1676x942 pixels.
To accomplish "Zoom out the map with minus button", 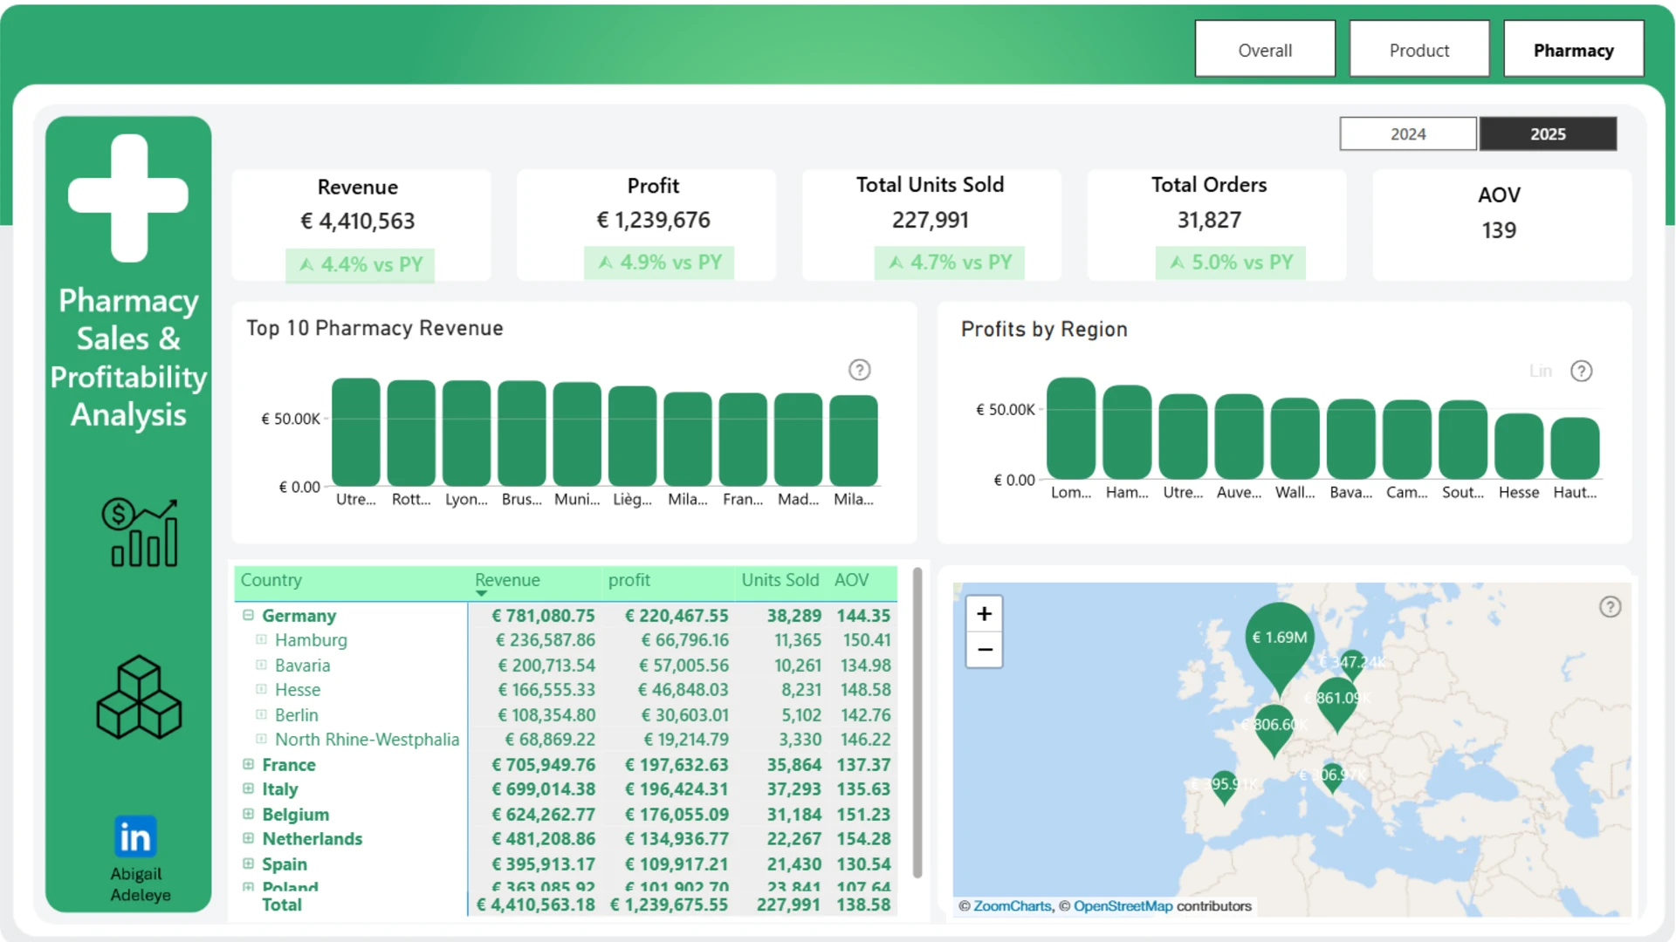I will 984,650.
